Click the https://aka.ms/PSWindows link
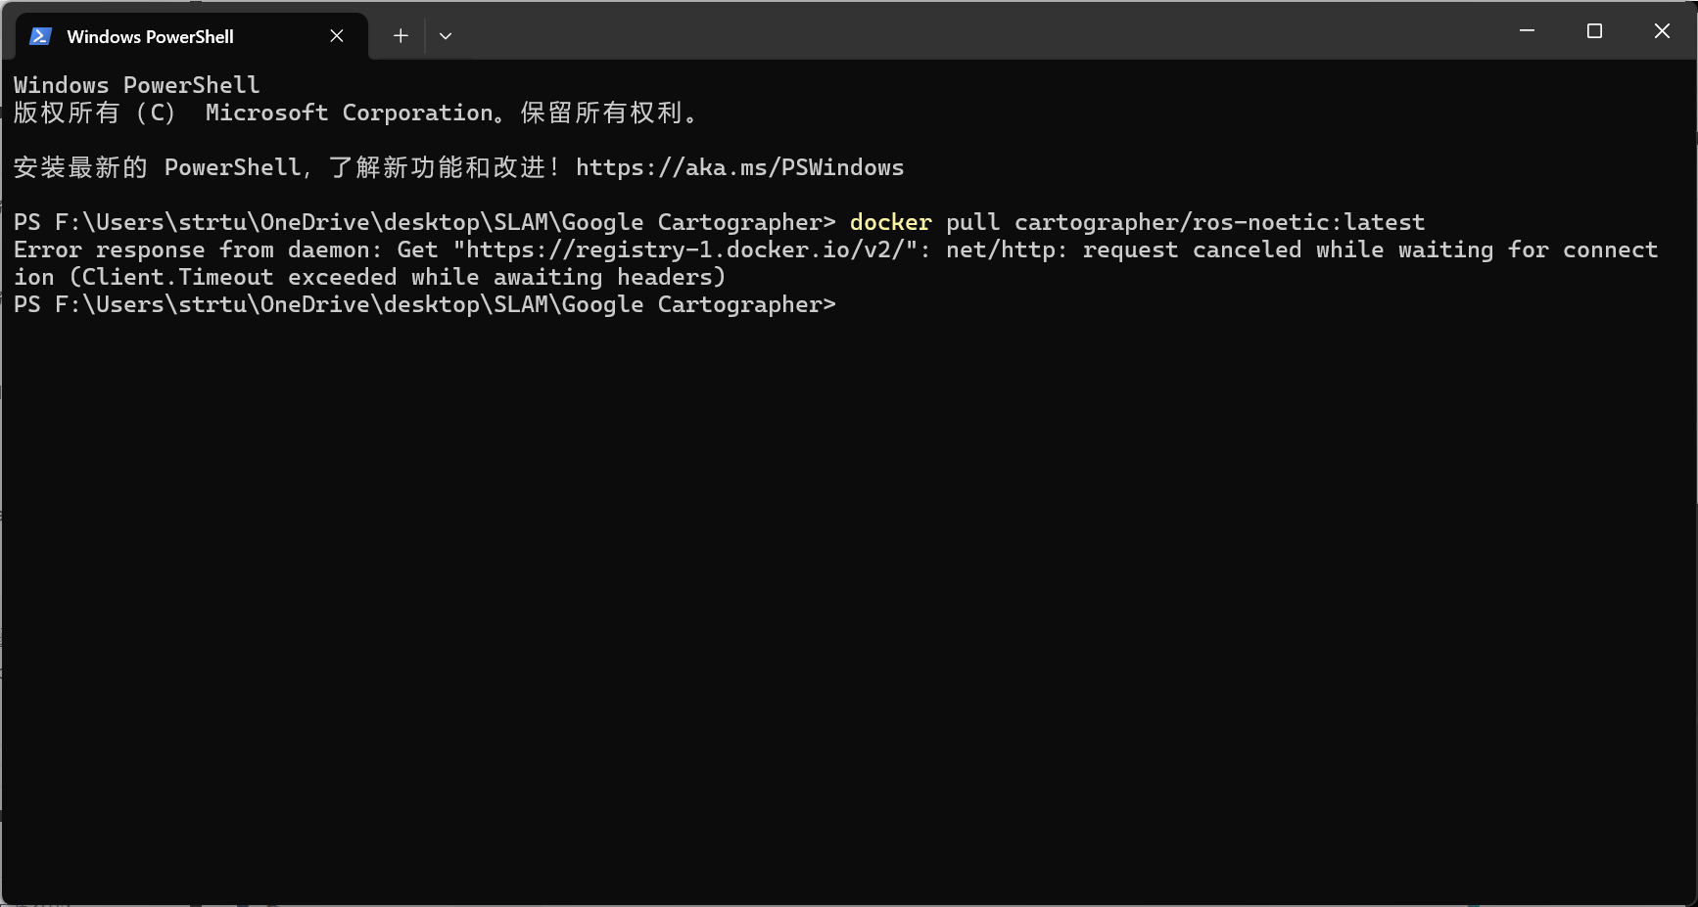The image size is (1698, 907). click(739, 167)
